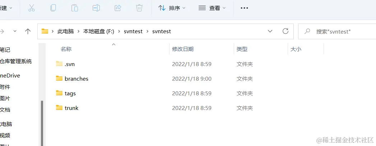The height and width of the screenshot is (146, 376).
Task: Select the tags folder name
Action: pyautogui.click(x=70, y=94)
